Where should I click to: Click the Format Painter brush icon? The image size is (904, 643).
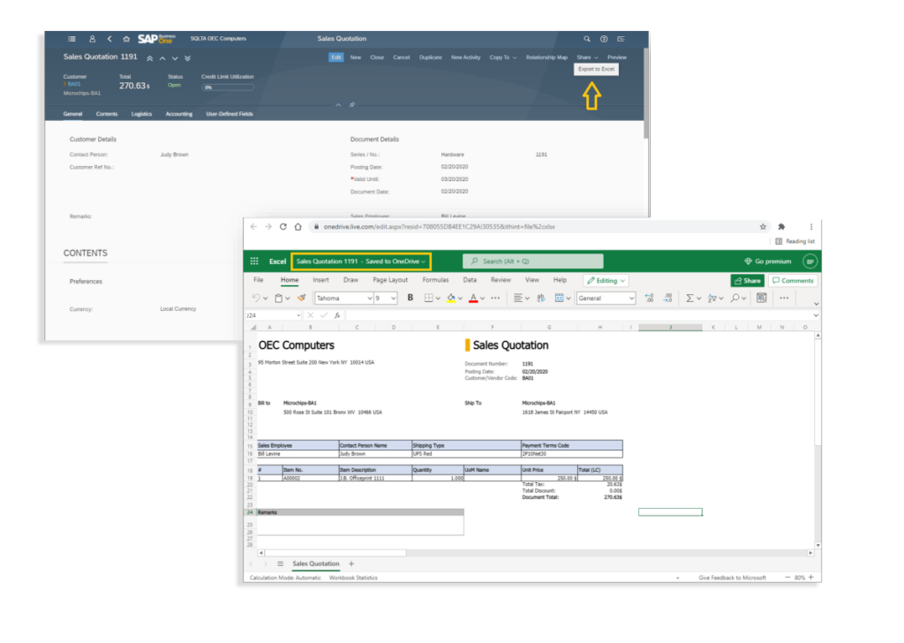pyautogui.click(x=300, y=299)
